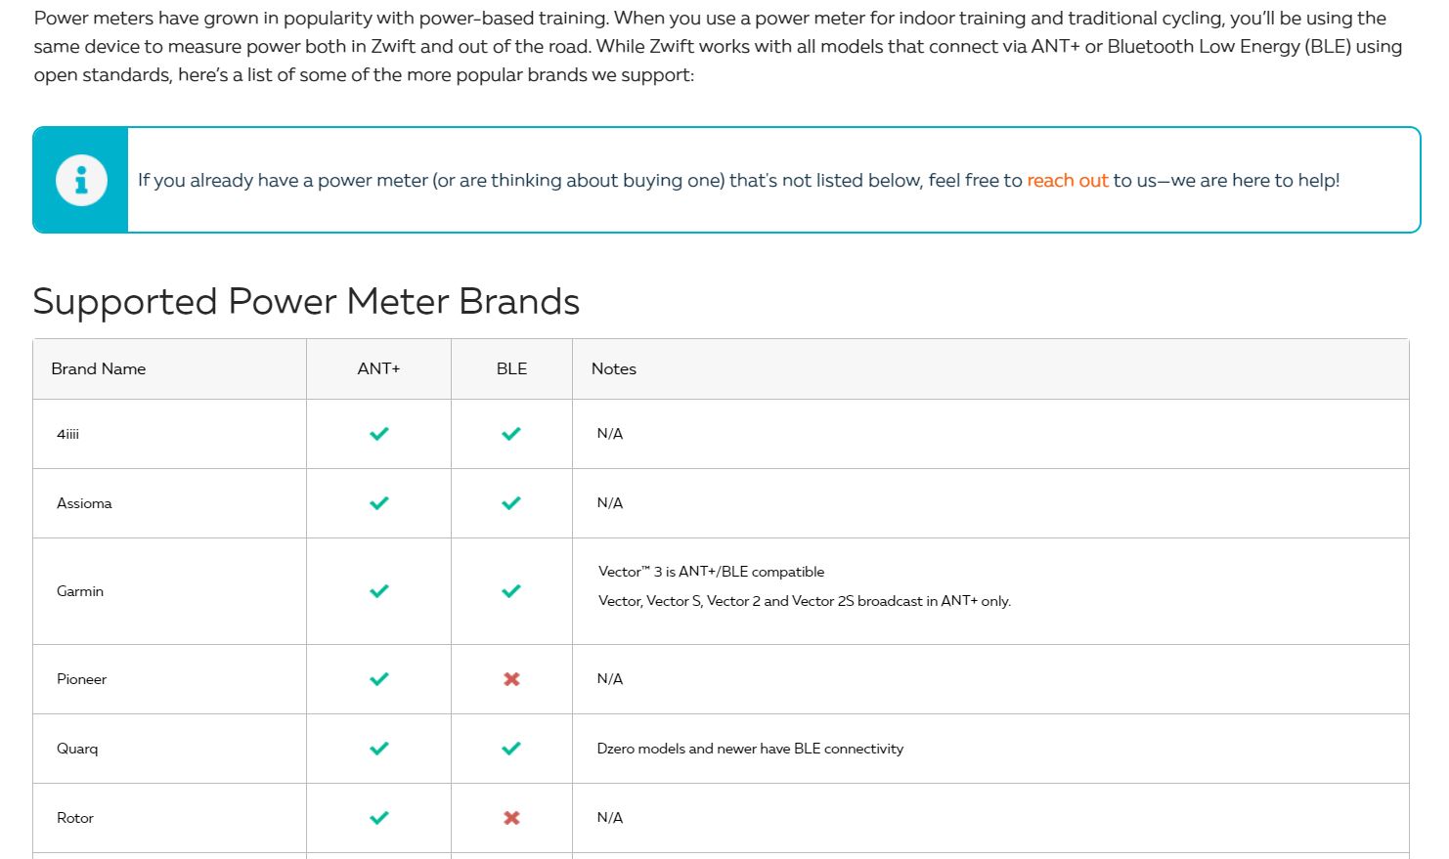The width and height of the screenshot is (1449, 859).
Task: Click the BLE checkmark for Garmin
Action: 511,591
